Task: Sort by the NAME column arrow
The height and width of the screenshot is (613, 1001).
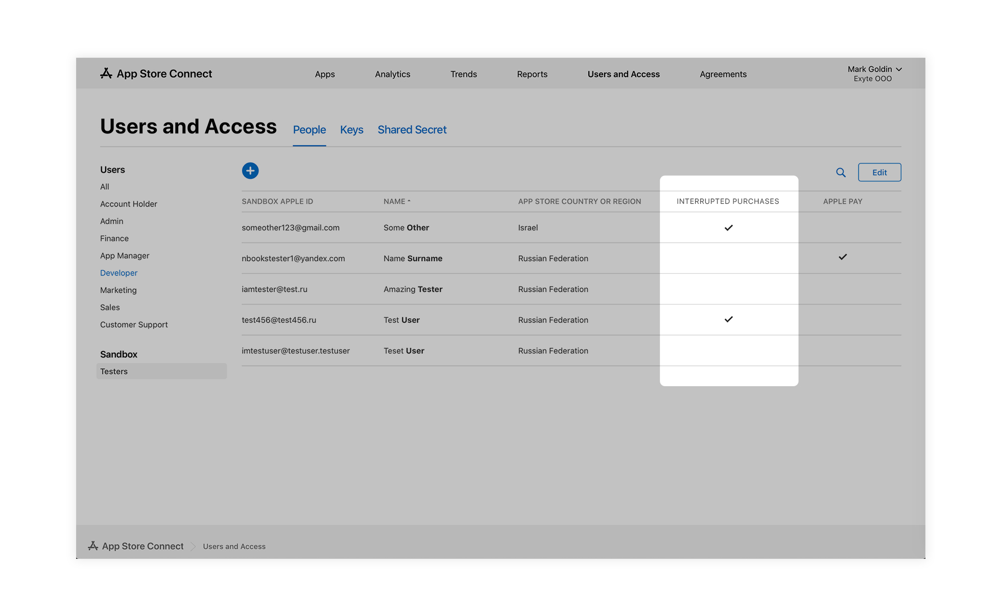Action: click(409, 201)
